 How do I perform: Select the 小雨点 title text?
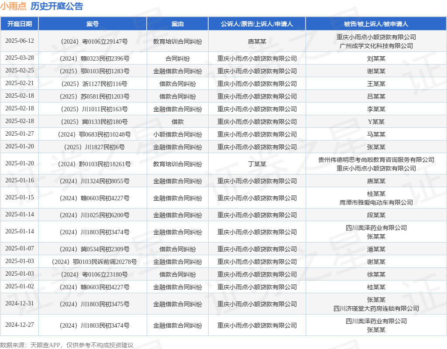pos(13,6)
